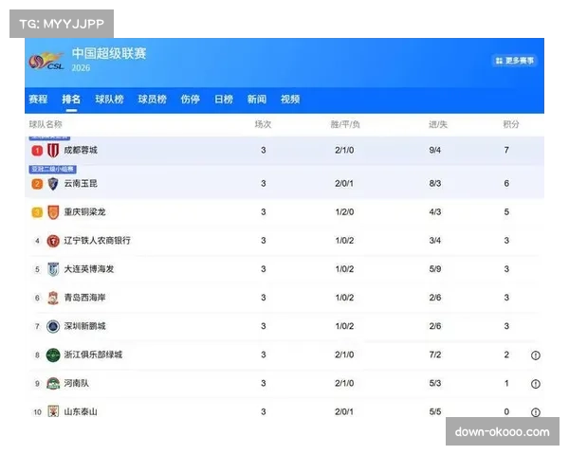This screenshot has height=455, width=569.
Task: Open the 球员榜 tab
Action: [x=152, y=99]
